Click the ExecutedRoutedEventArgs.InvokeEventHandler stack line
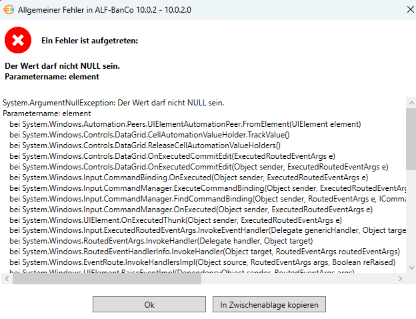Viewport: 416px width, 319px height. pos(208,230)
